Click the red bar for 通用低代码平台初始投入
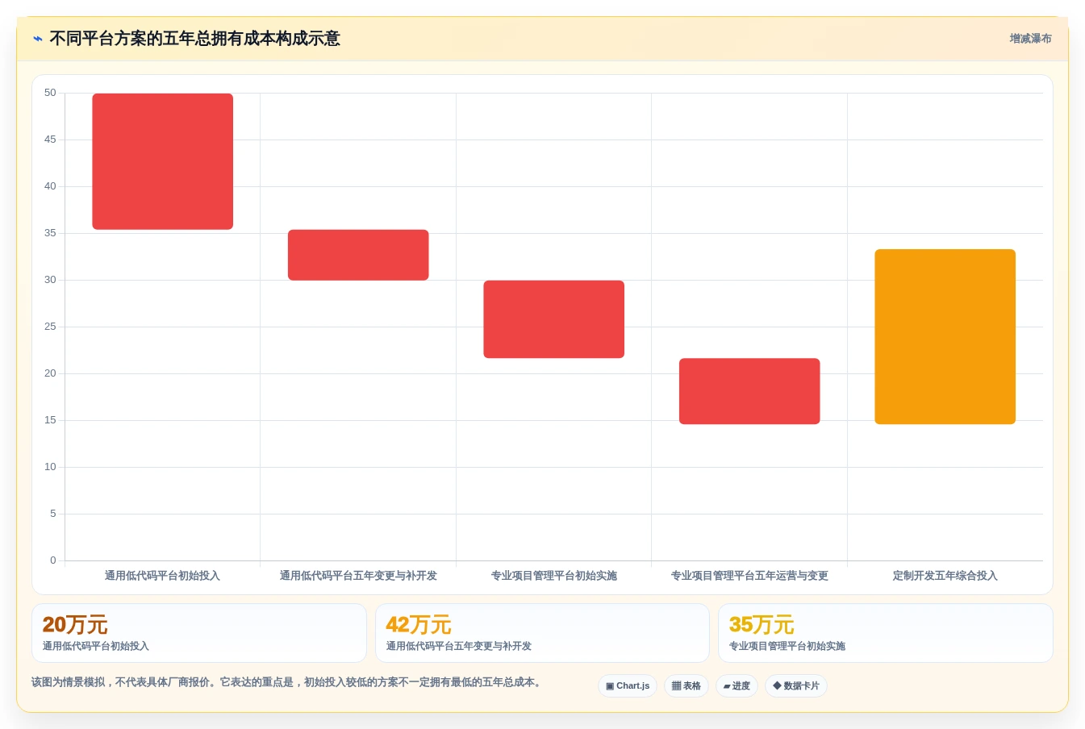The image size is (1085, 729). (x=163, y=161)
